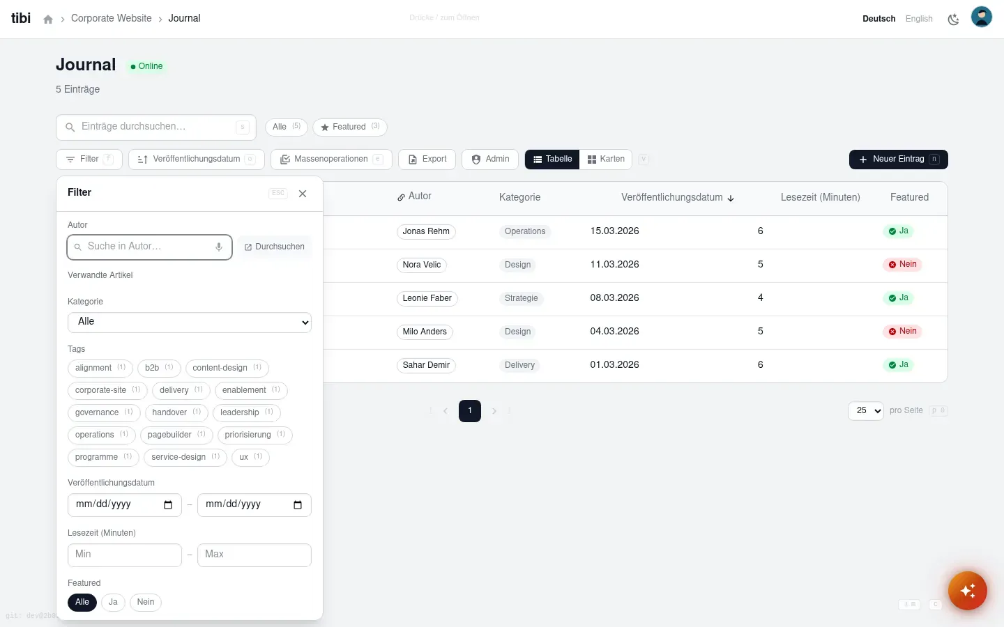Toggle the governance tag filter
Image resolution: width=1004 pixels, height=627 pixels.
pyautogui.click(x=104, y=412)
